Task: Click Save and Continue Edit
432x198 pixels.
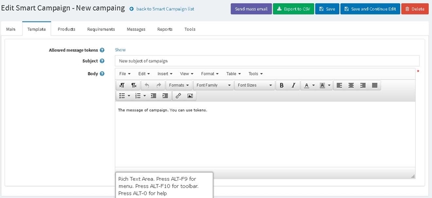Action: point(370,9)
